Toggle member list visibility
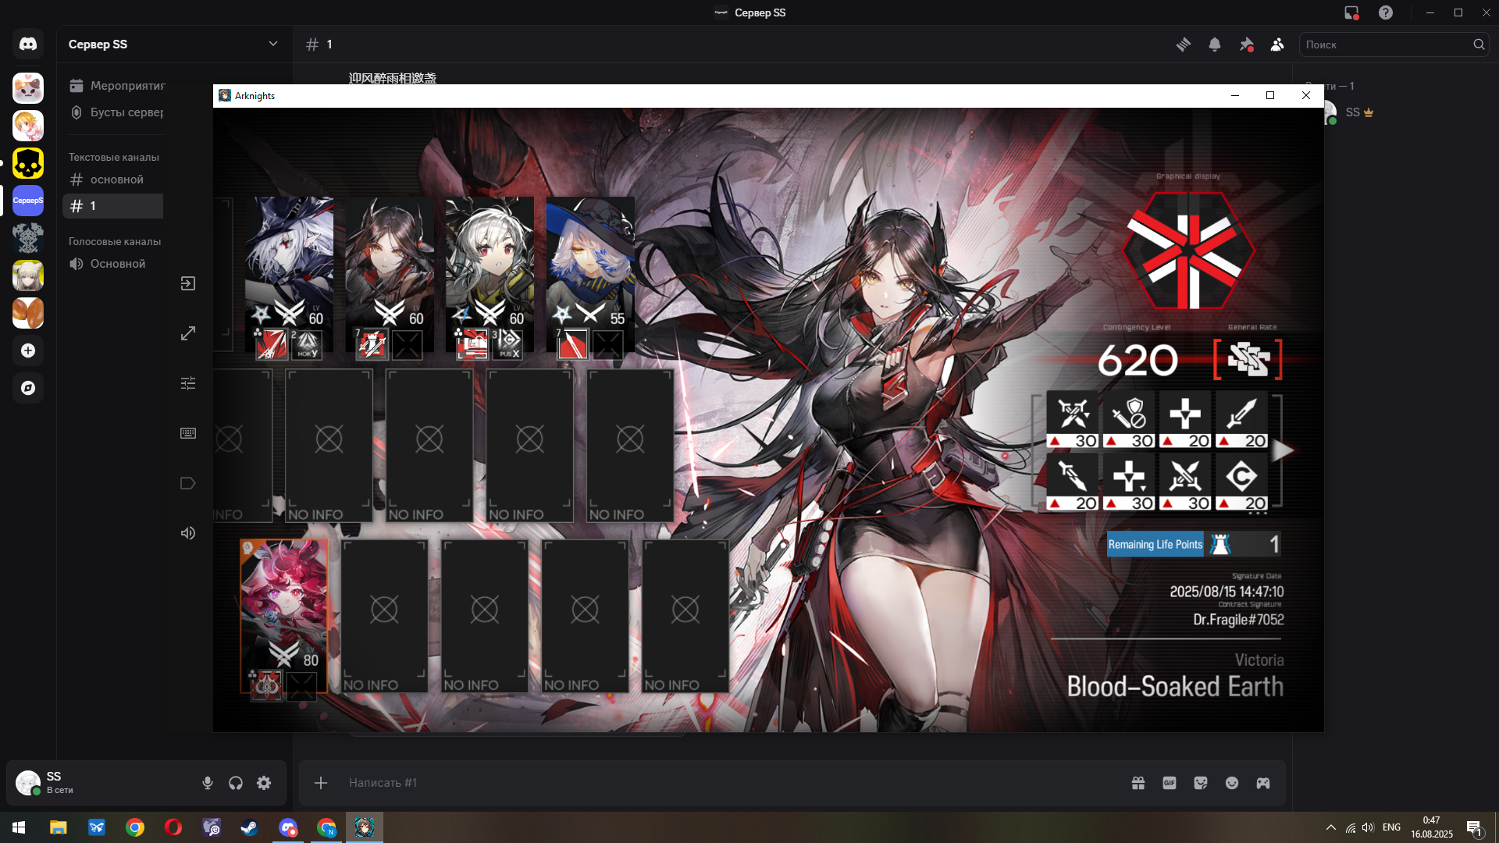 1277,44
